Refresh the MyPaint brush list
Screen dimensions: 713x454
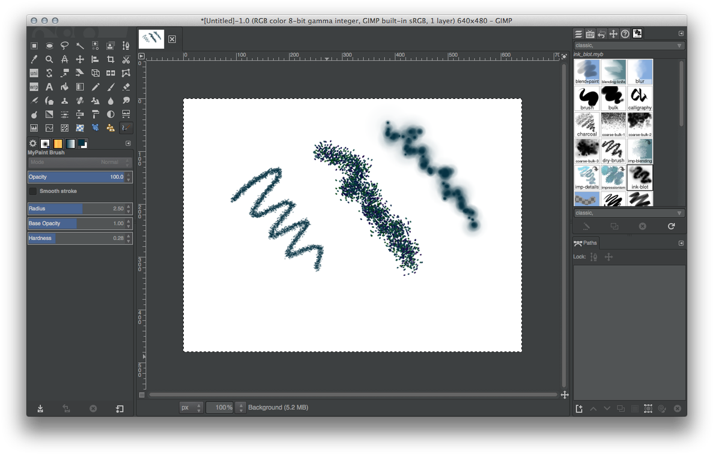[672, 226]
